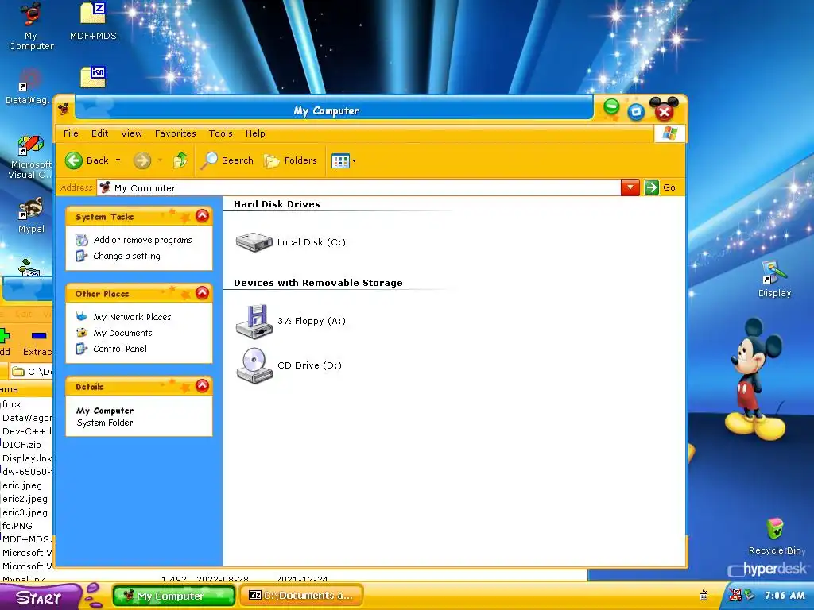Select the iso desktop archive icon
Viewport: 814px width, 610px height.
pyautogui.click(x=93, y=77)
